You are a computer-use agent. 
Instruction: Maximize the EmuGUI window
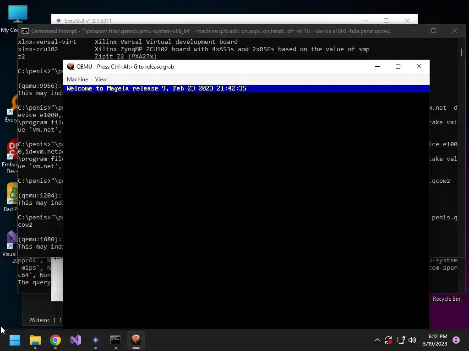click(x=386, y=21)
